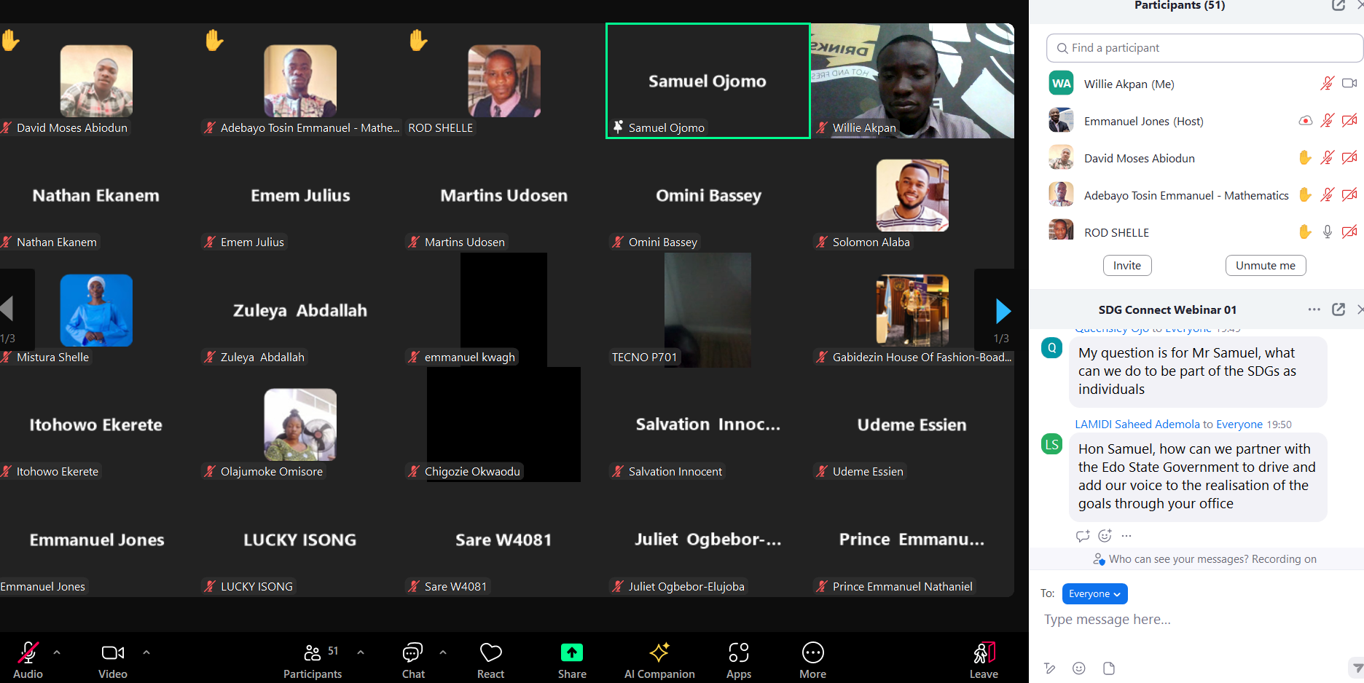Unmute yourself with the Unmute me button
This screenshot has width=1364, height=683.
coord(1265,265)
